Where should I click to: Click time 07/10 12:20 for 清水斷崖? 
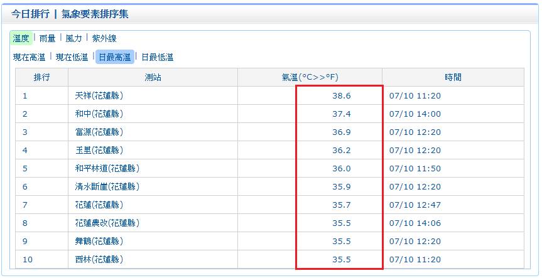pyautogui.click(x=415, y=187)
